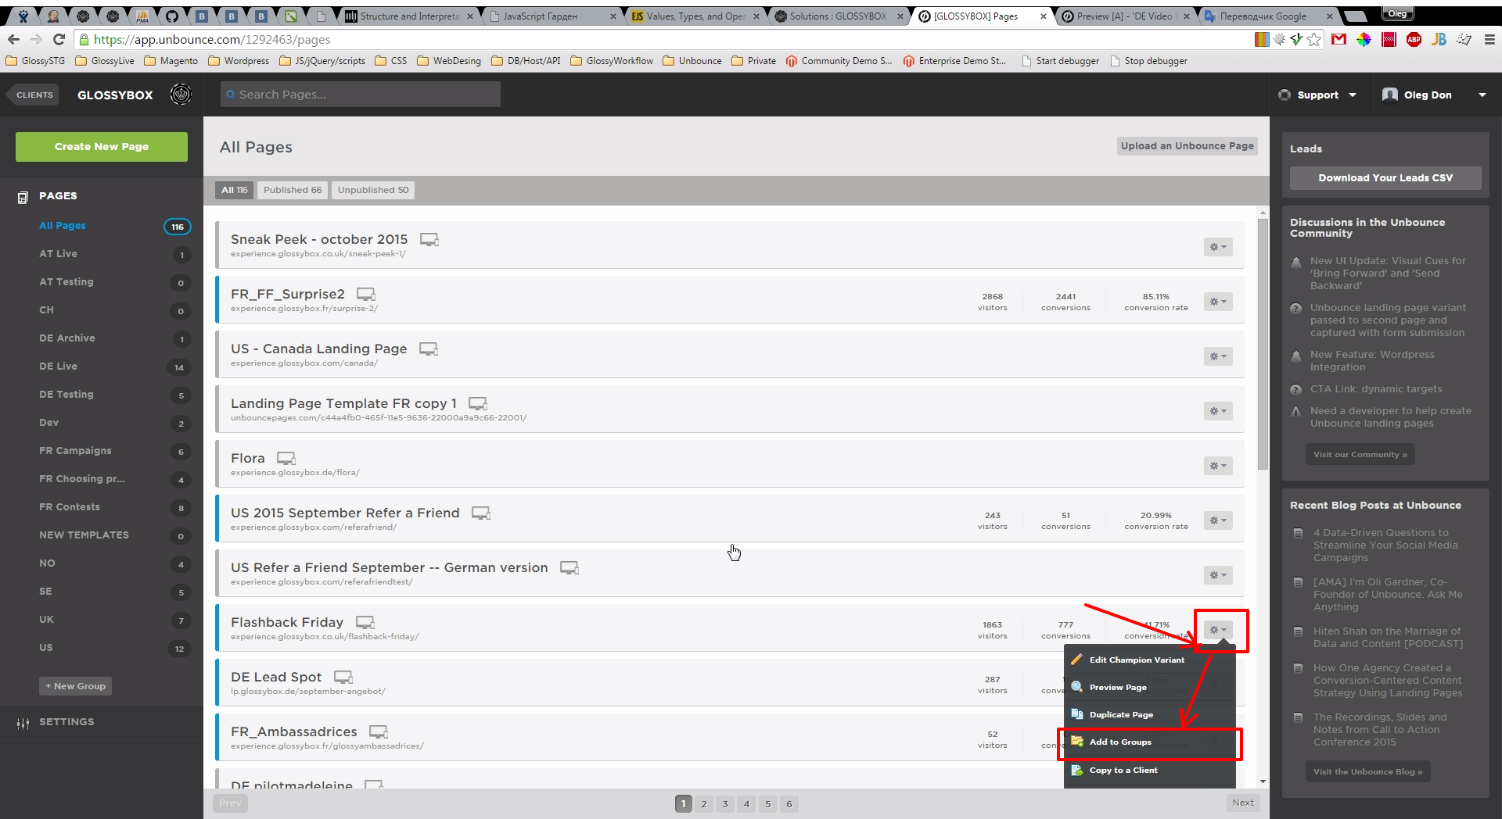The width and height of the screenshot is (1502, 819).
Task: Go back via CLIENTS button
Action: tap(33, 95)
